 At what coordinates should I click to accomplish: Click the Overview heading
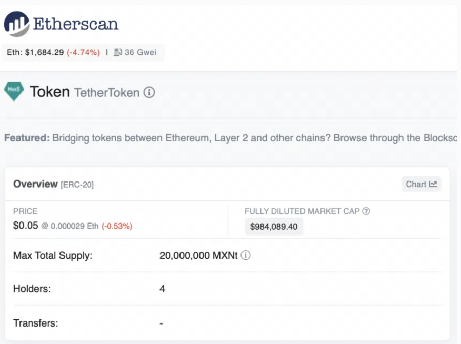(x=35, y=184)
